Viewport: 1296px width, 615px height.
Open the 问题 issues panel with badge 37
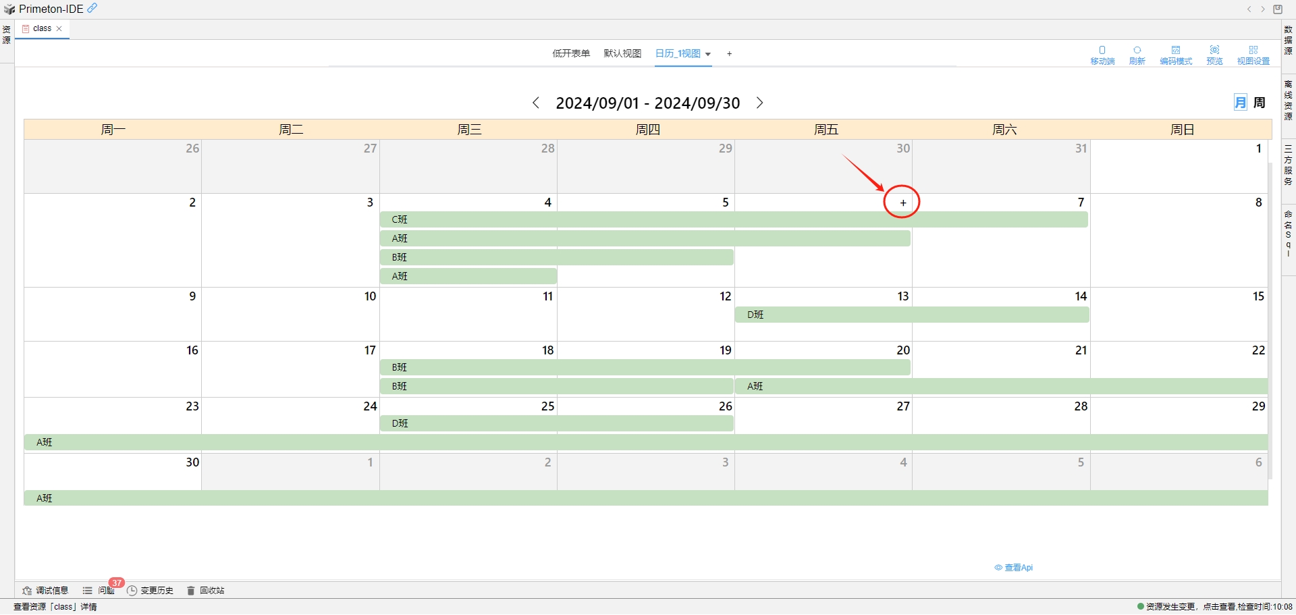[99, 590]
